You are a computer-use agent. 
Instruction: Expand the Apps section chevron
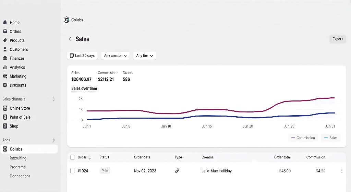(53, 140)
